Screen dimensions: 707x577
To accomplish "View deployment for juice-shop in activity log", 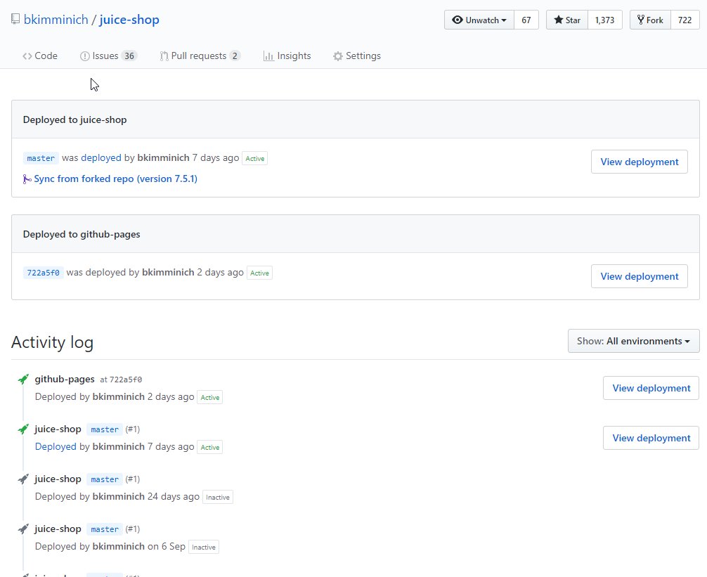I will point(651,438).
